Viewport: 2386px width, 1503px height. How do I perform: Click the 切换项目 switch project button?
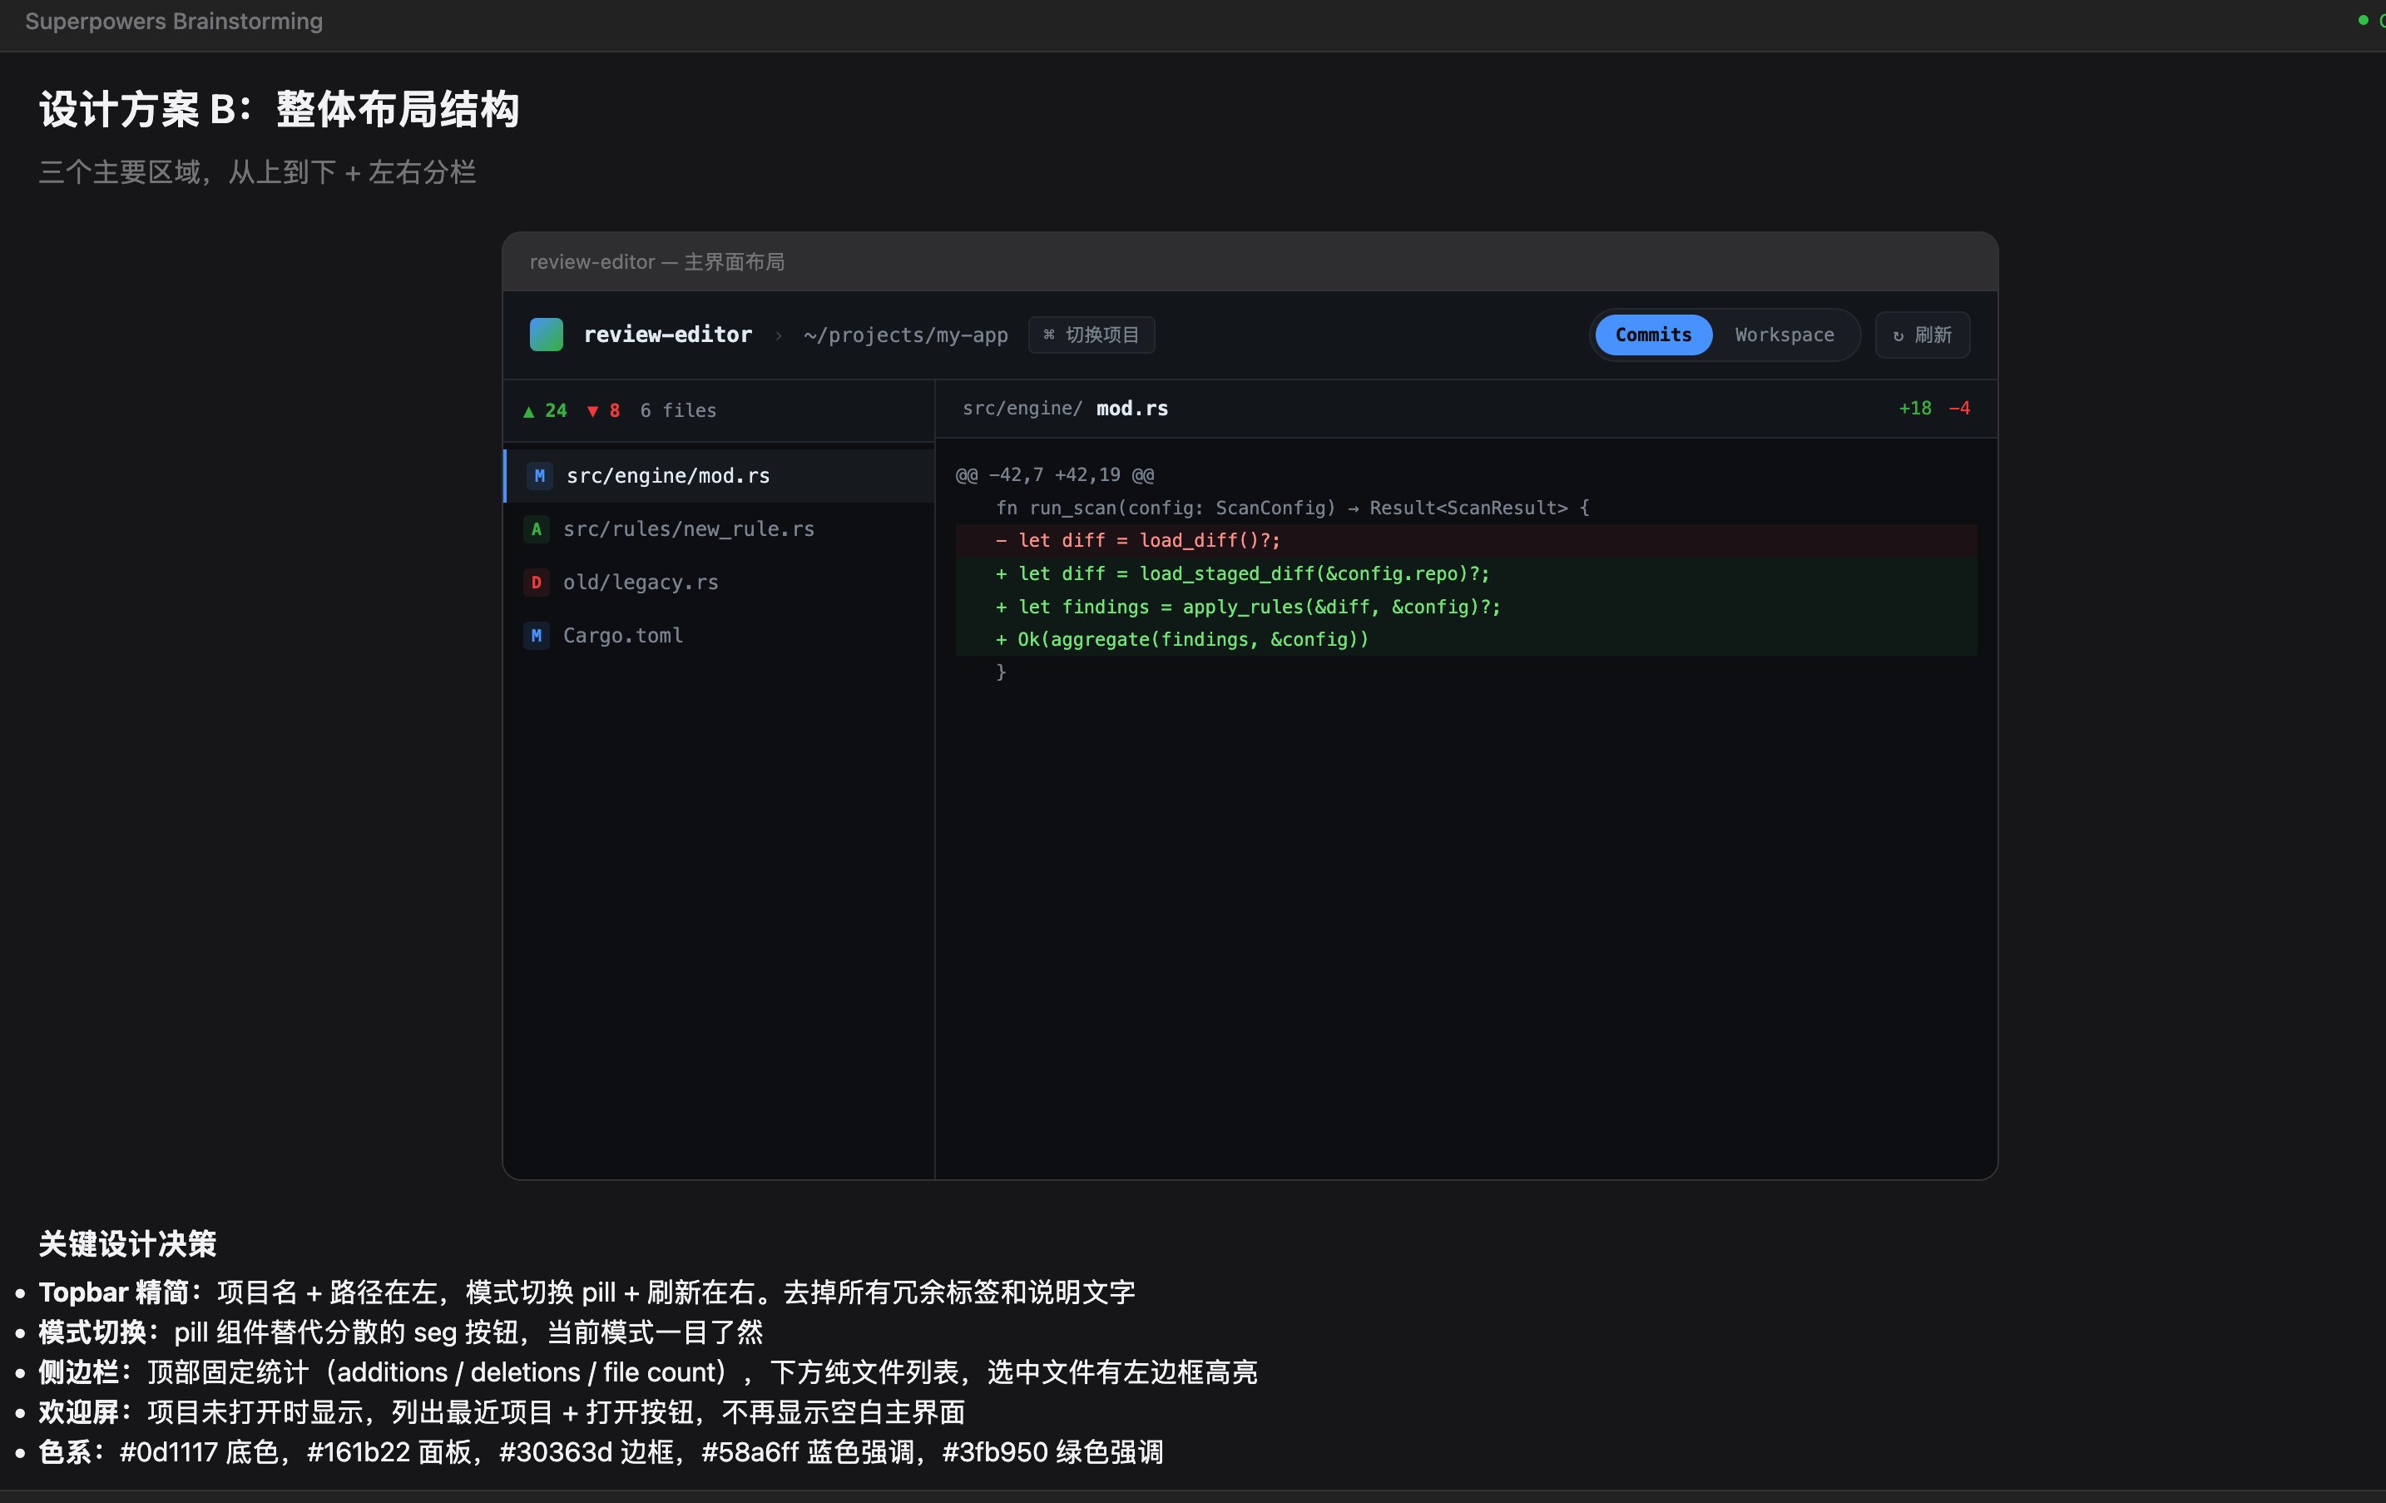click(x=1091, y=335)
